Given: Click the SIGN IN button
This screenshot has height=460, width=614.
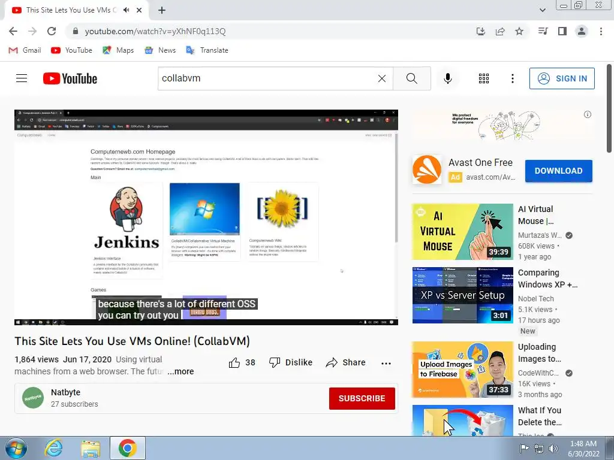Looking at the screenshot, I should (x=562, y=78).
